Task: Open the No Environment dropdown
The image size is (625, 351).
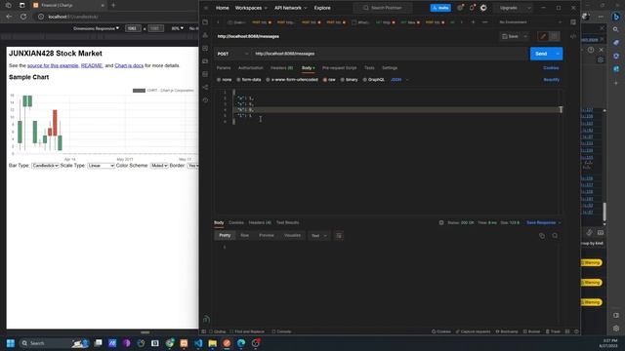Action: 529,22
